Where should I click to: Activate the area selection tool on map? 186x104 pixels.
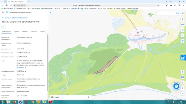click(x=183, y=30)
